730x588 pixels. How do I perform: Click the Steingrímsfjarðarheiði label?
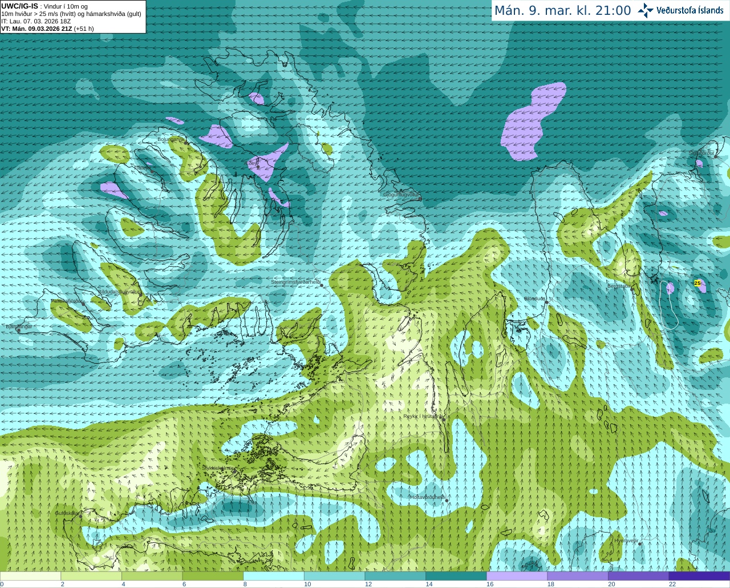click(295, 282)
